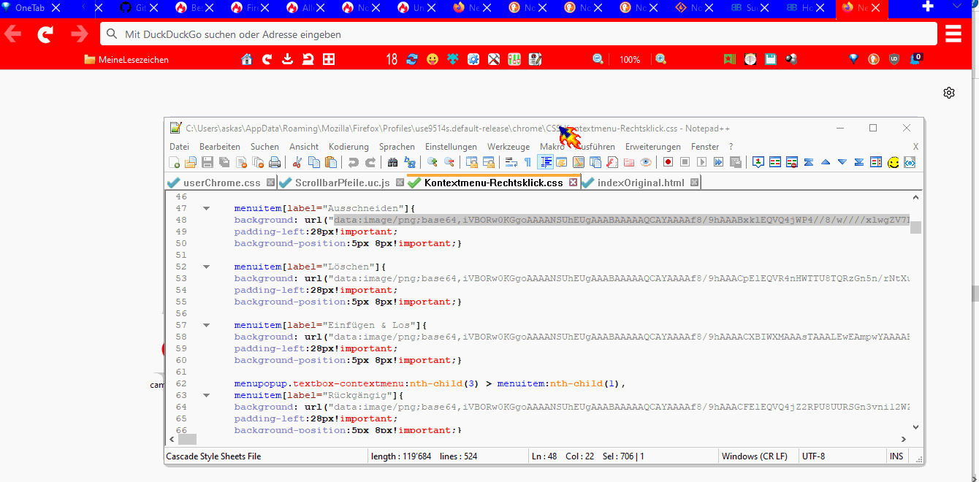Viewport: 979px width, 482px height.
Task: Open the MeineLesezeichen bookmarks folder
Action: [x=126, y=60]
